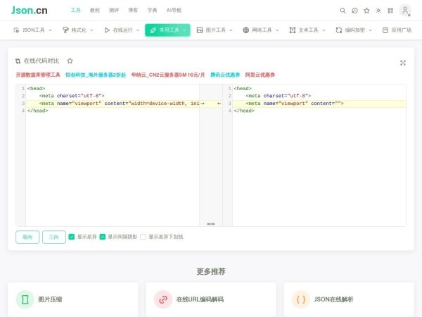This screenshot has width=422, height=317.
Task: Open the 教程 tab in top navigation
Action: (95, 11)
